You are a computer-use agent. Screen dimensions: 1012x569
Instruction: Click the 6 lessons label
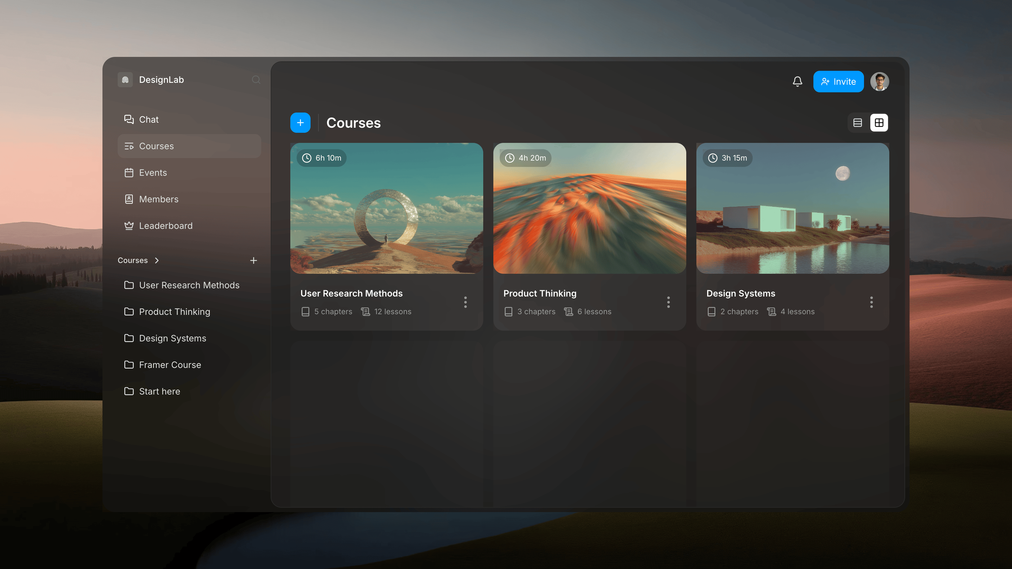pos(587,311)
